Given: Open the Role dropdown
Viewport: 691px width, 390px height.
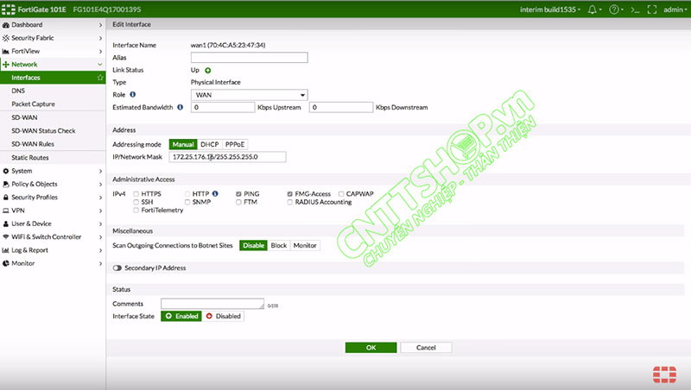Looking at the screenshot, I should coord(249,95).
